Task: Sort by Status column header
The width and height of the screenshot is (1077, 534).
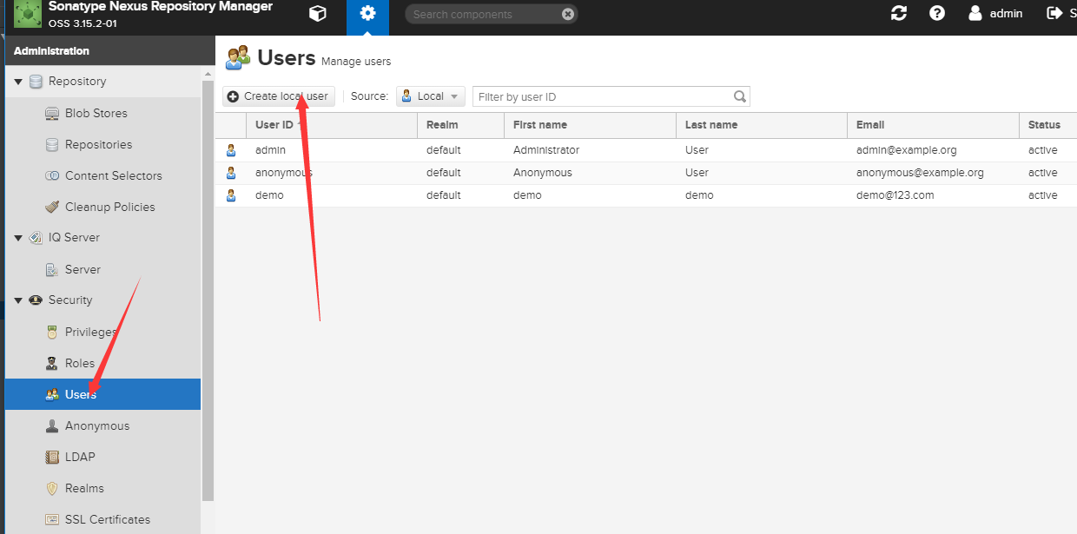Action: tap(1047, 125)
